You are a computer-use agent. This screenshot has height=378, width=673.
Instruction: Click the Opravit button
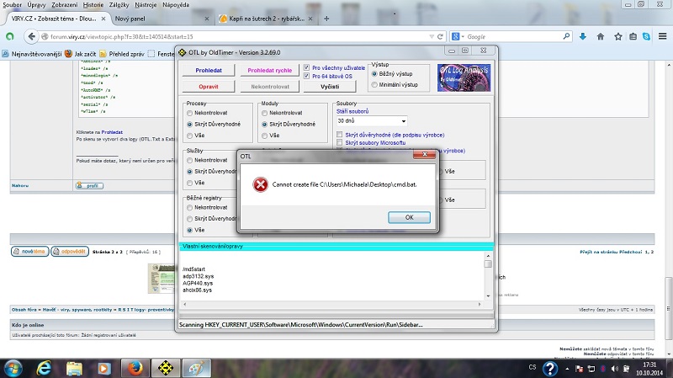point(209,87)
